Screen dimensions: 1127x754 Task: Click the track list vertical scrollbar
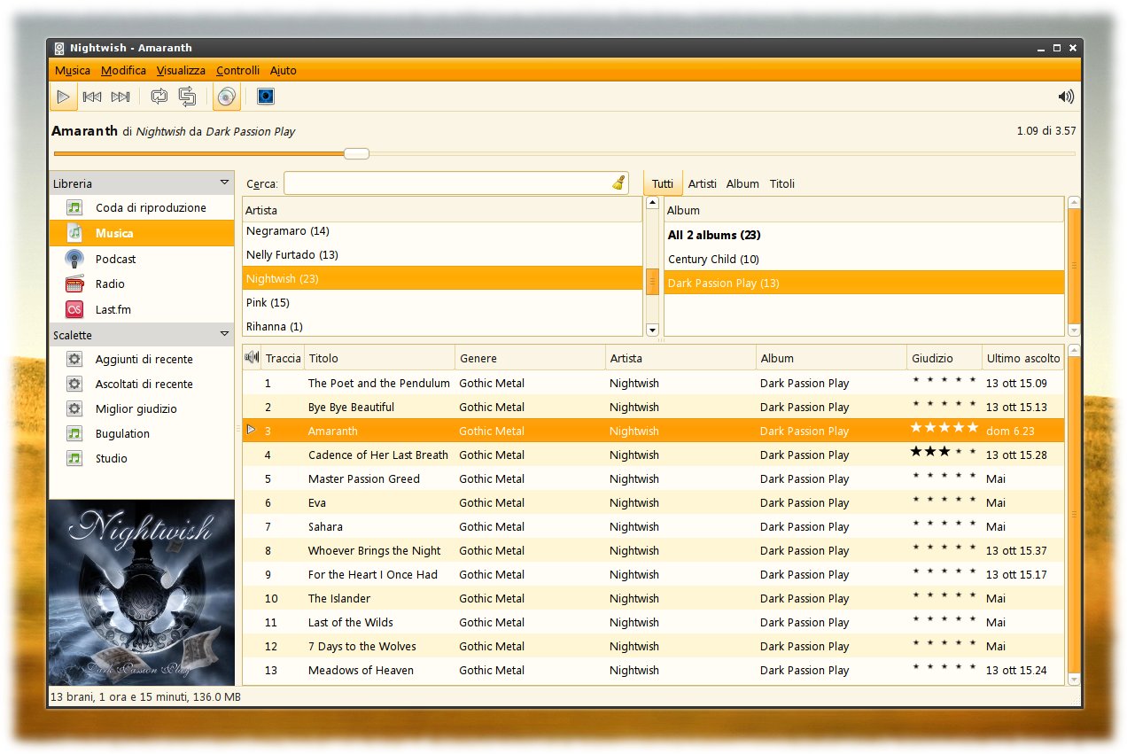[1074, 514]
